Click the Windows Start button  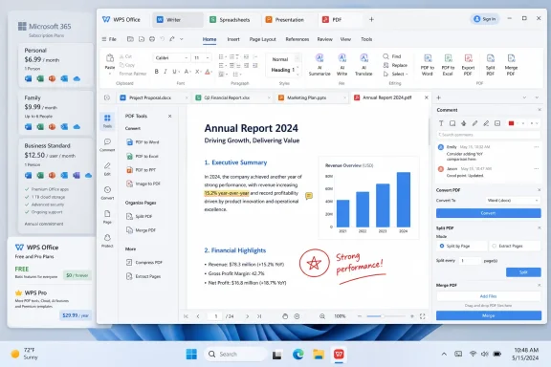pyautogui.click(x=191, y=355)
